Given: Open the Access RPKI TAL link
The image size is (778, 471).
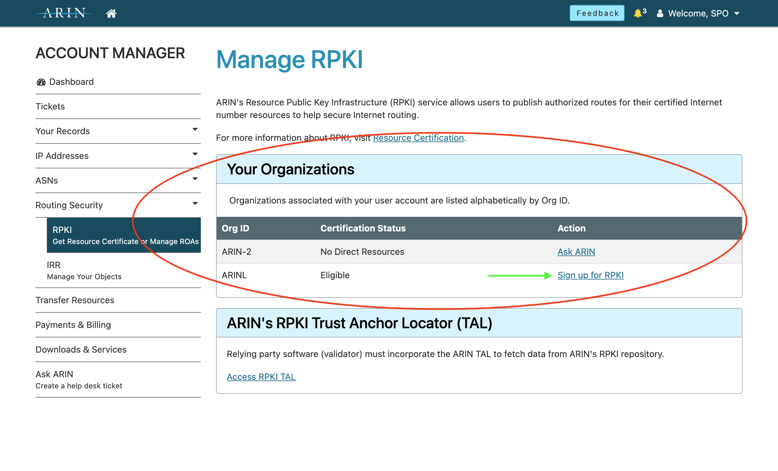Looking at the screenshot, I should click(261, 377).
